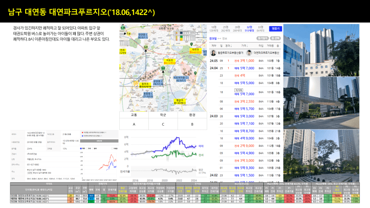Open the middle apartment entrance gate photo
The image size is (370, 208).
(321, 103)
